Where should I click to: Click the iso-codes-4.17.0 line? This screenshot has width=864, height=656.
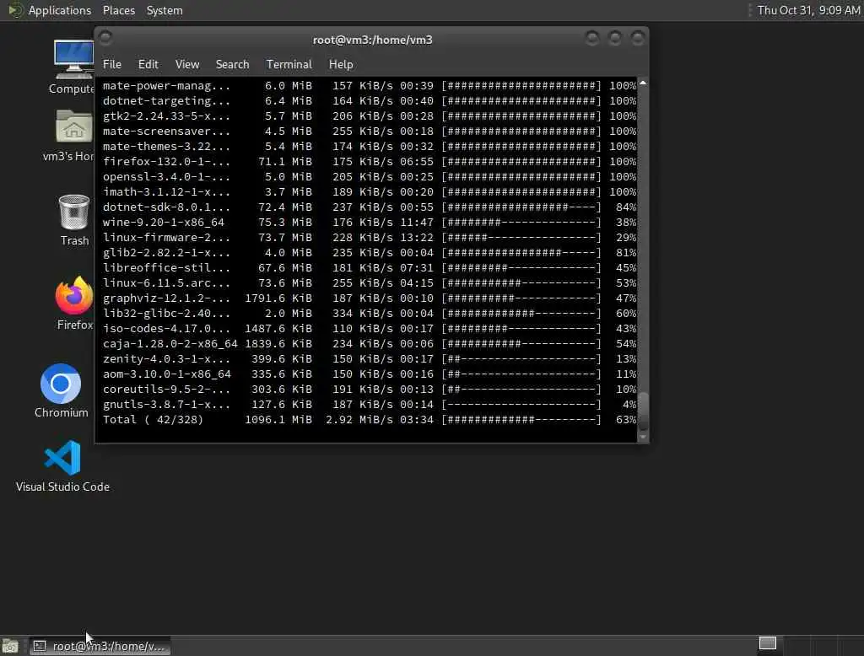(370, 328)
